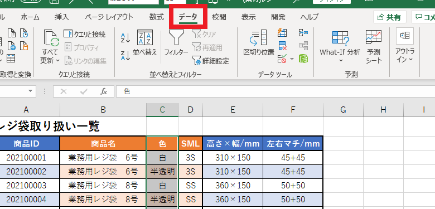Open the クエリと接続 pane button
This screenshot has width=435, height=209.
[85, 34]
